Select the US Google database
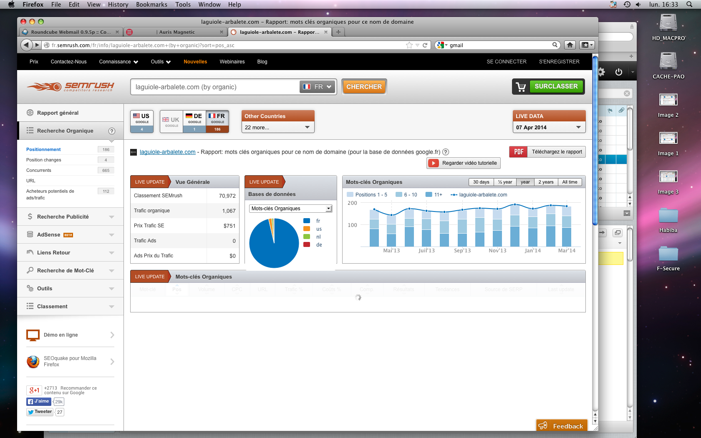The height and width of the screenshot is (438, 701). (142, 121)
